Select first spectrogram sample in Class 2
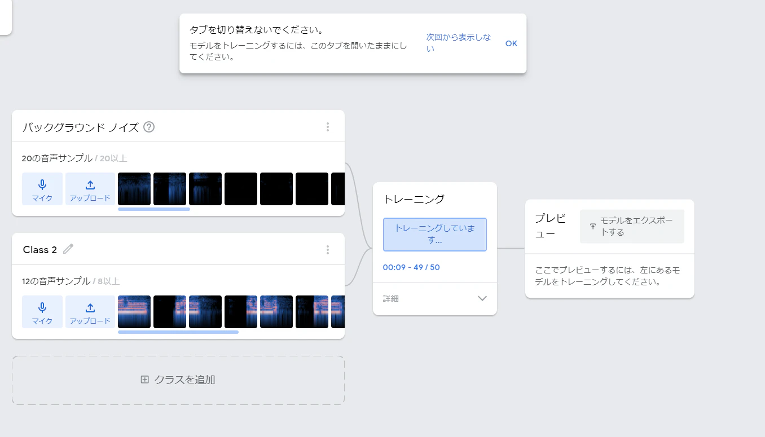The image size is (765, 437). click(134, 312)
